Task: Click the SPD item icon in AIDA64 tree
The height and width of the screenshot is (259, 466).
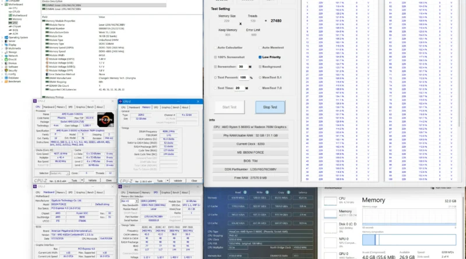Action: click(x=10, y=23)
